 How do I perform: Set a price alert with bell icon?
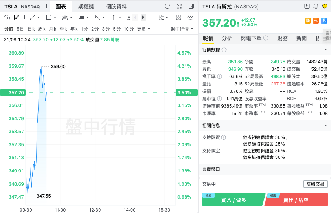pos(316,6)
